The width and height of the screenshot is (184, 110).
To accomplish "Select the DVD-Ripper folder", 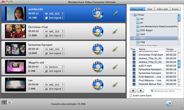I will (x=144, y=30).
